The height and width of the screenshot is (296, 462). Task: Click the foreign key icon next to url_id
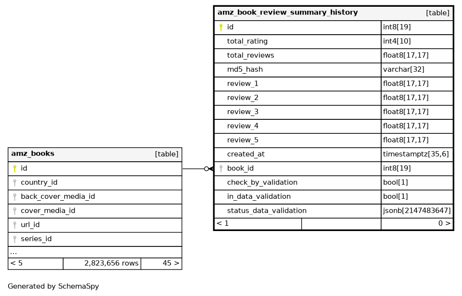pos(15,225)
